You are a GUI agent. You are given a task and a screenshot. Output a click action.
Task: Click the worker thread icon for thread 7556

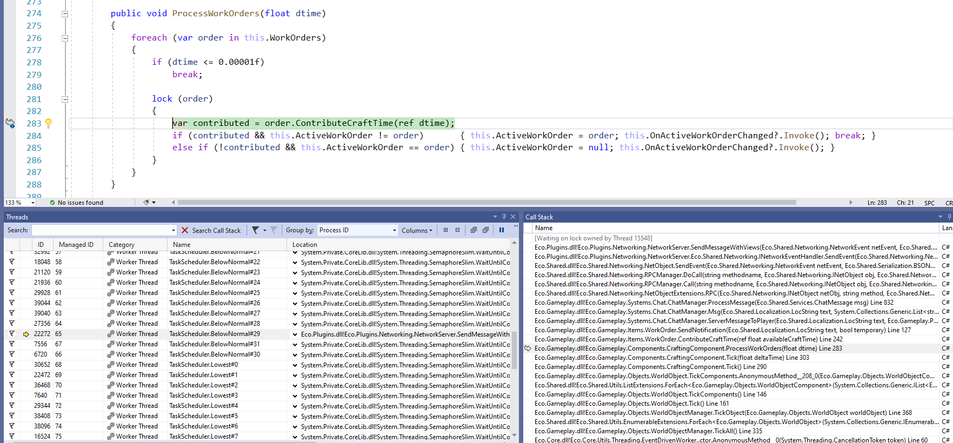[x=111, y=344]
